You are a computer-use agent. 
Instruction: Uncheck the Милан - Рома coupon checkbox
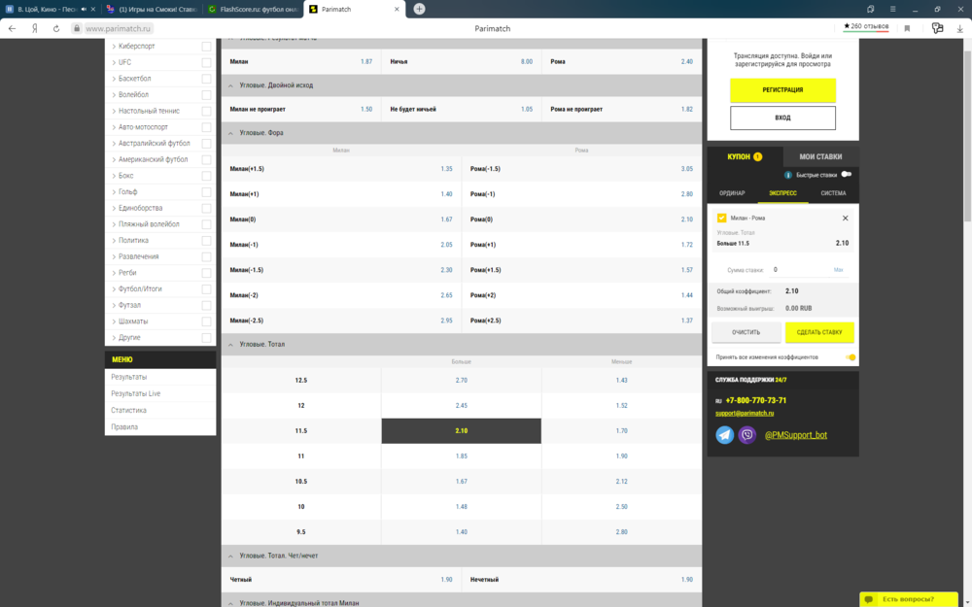[721, 218]
